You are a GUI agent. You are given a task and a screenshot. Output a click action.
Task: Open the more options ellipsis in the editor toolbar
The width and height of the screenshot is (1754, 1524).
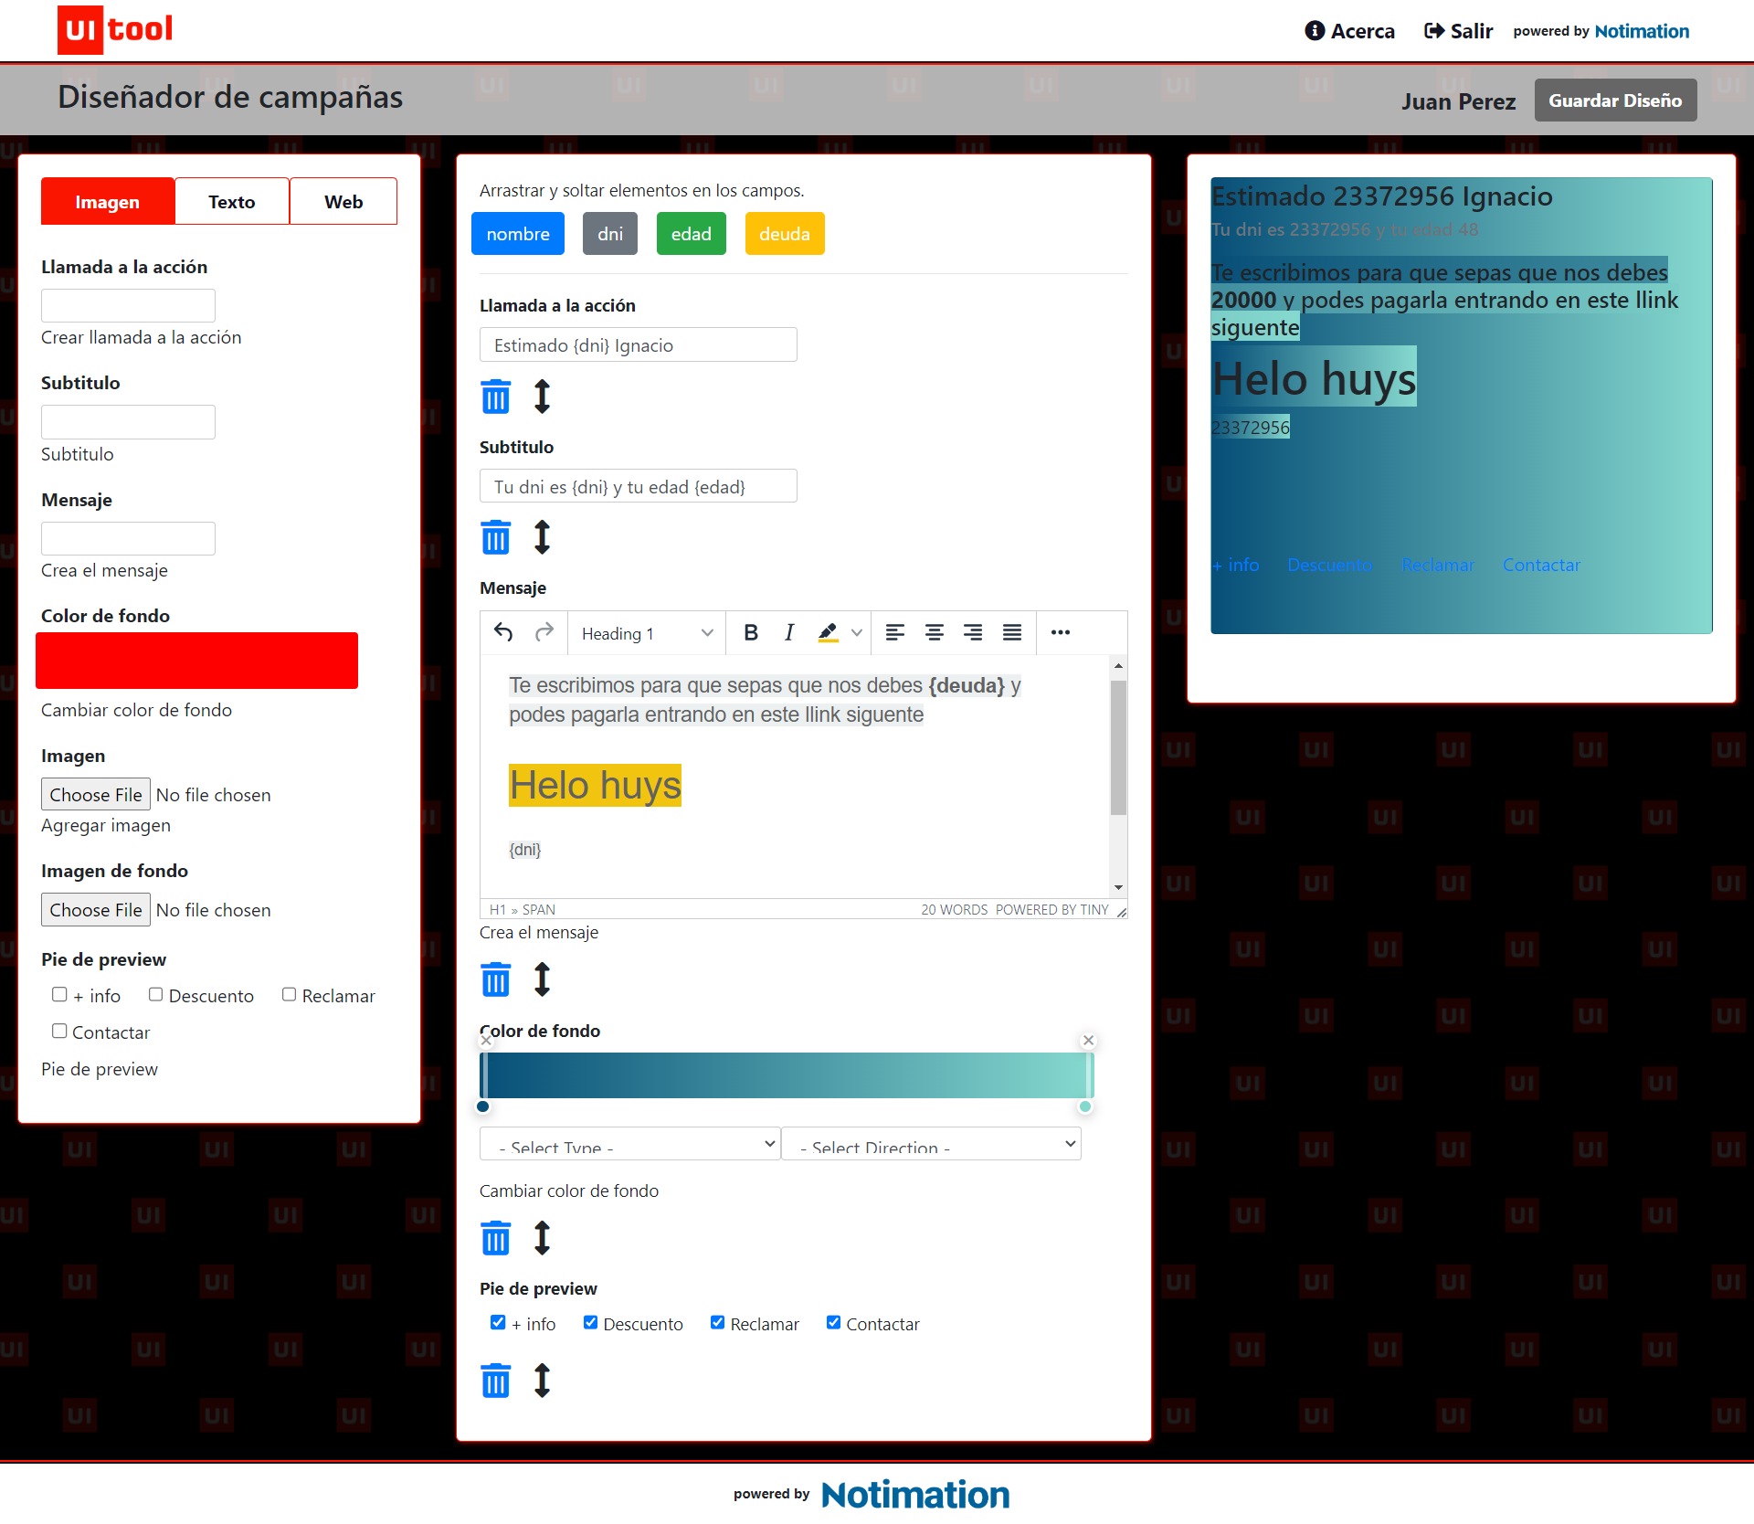pyautogui.click(x=1060, y=632)
